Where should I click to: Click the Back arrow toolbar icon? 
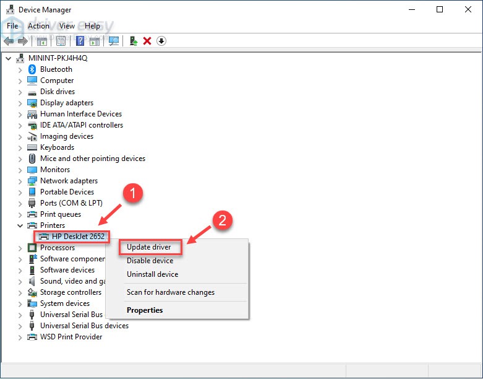pyautogui.click(x=9, y=41)
